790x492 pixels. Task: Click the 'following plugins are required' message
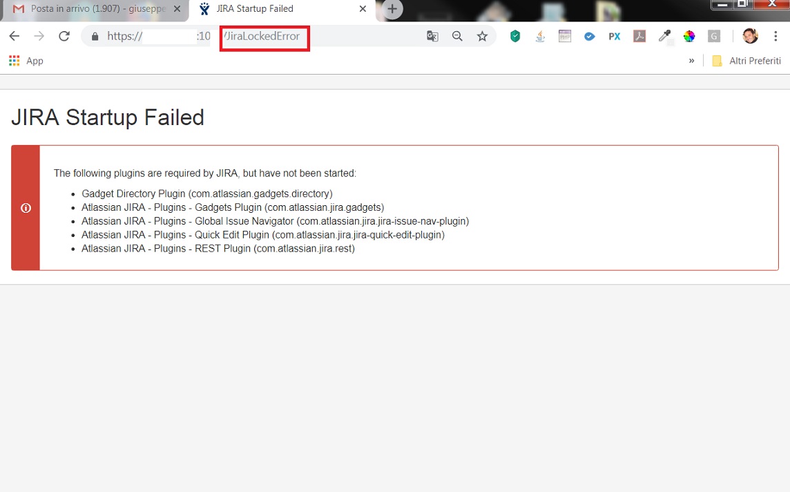pyautogui.click(x=205, y=173)
